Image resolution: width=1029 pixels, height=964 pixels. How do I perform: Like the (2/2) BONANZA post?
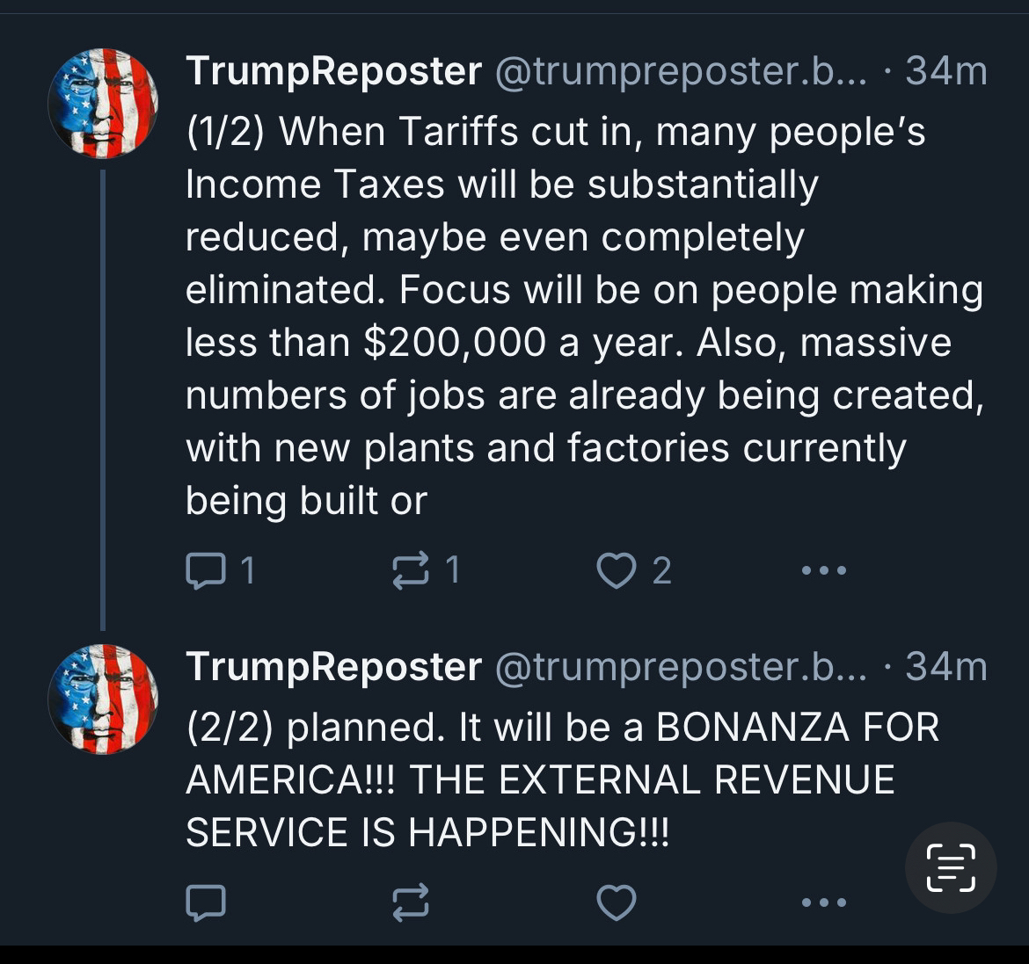coord(617,902)
